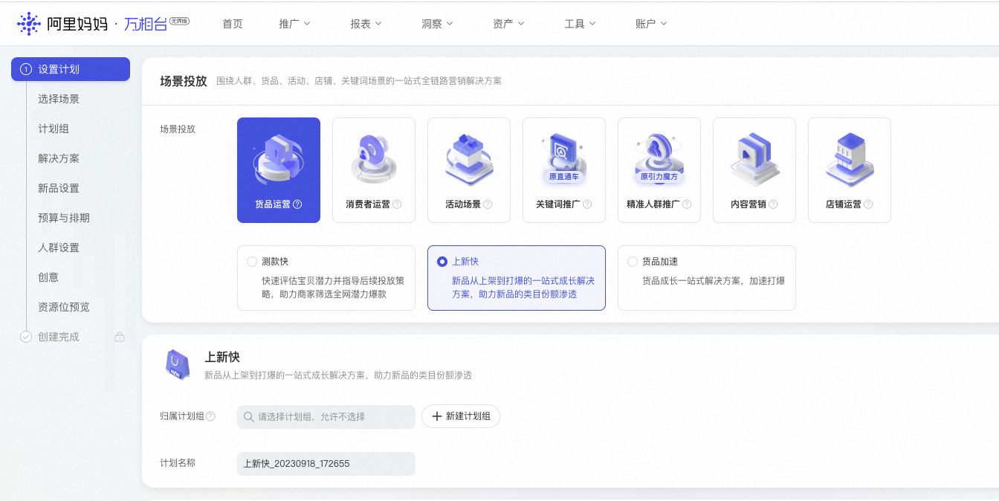Click the 上新快 shopping bag icon
The image size is (999, 501).
(x=178, y=364)
